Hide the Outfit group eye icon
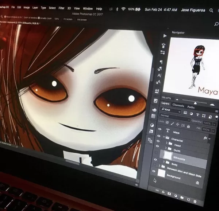The image size is (219, 211). (157, 146)
